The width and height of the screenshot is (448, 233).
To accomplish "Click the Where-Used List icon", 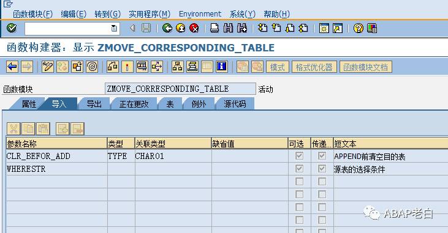I will (157, 67).
